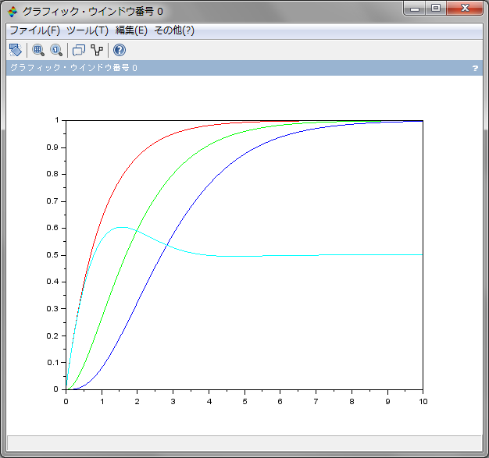This screenshot has height=458, width=489.
Task: Click the reset to original view icon
Action: pos(56,50)
